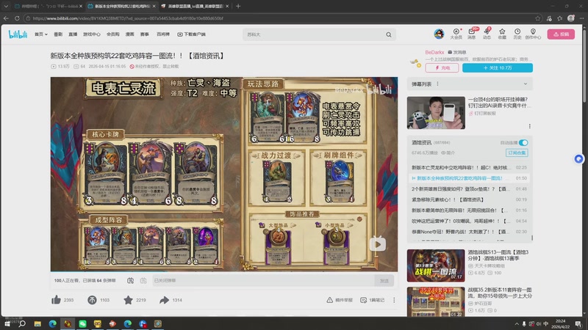588x330 pixels.
Task: Open 消息 messages icon
Action: pyautogui.click(x=472, y=34)
